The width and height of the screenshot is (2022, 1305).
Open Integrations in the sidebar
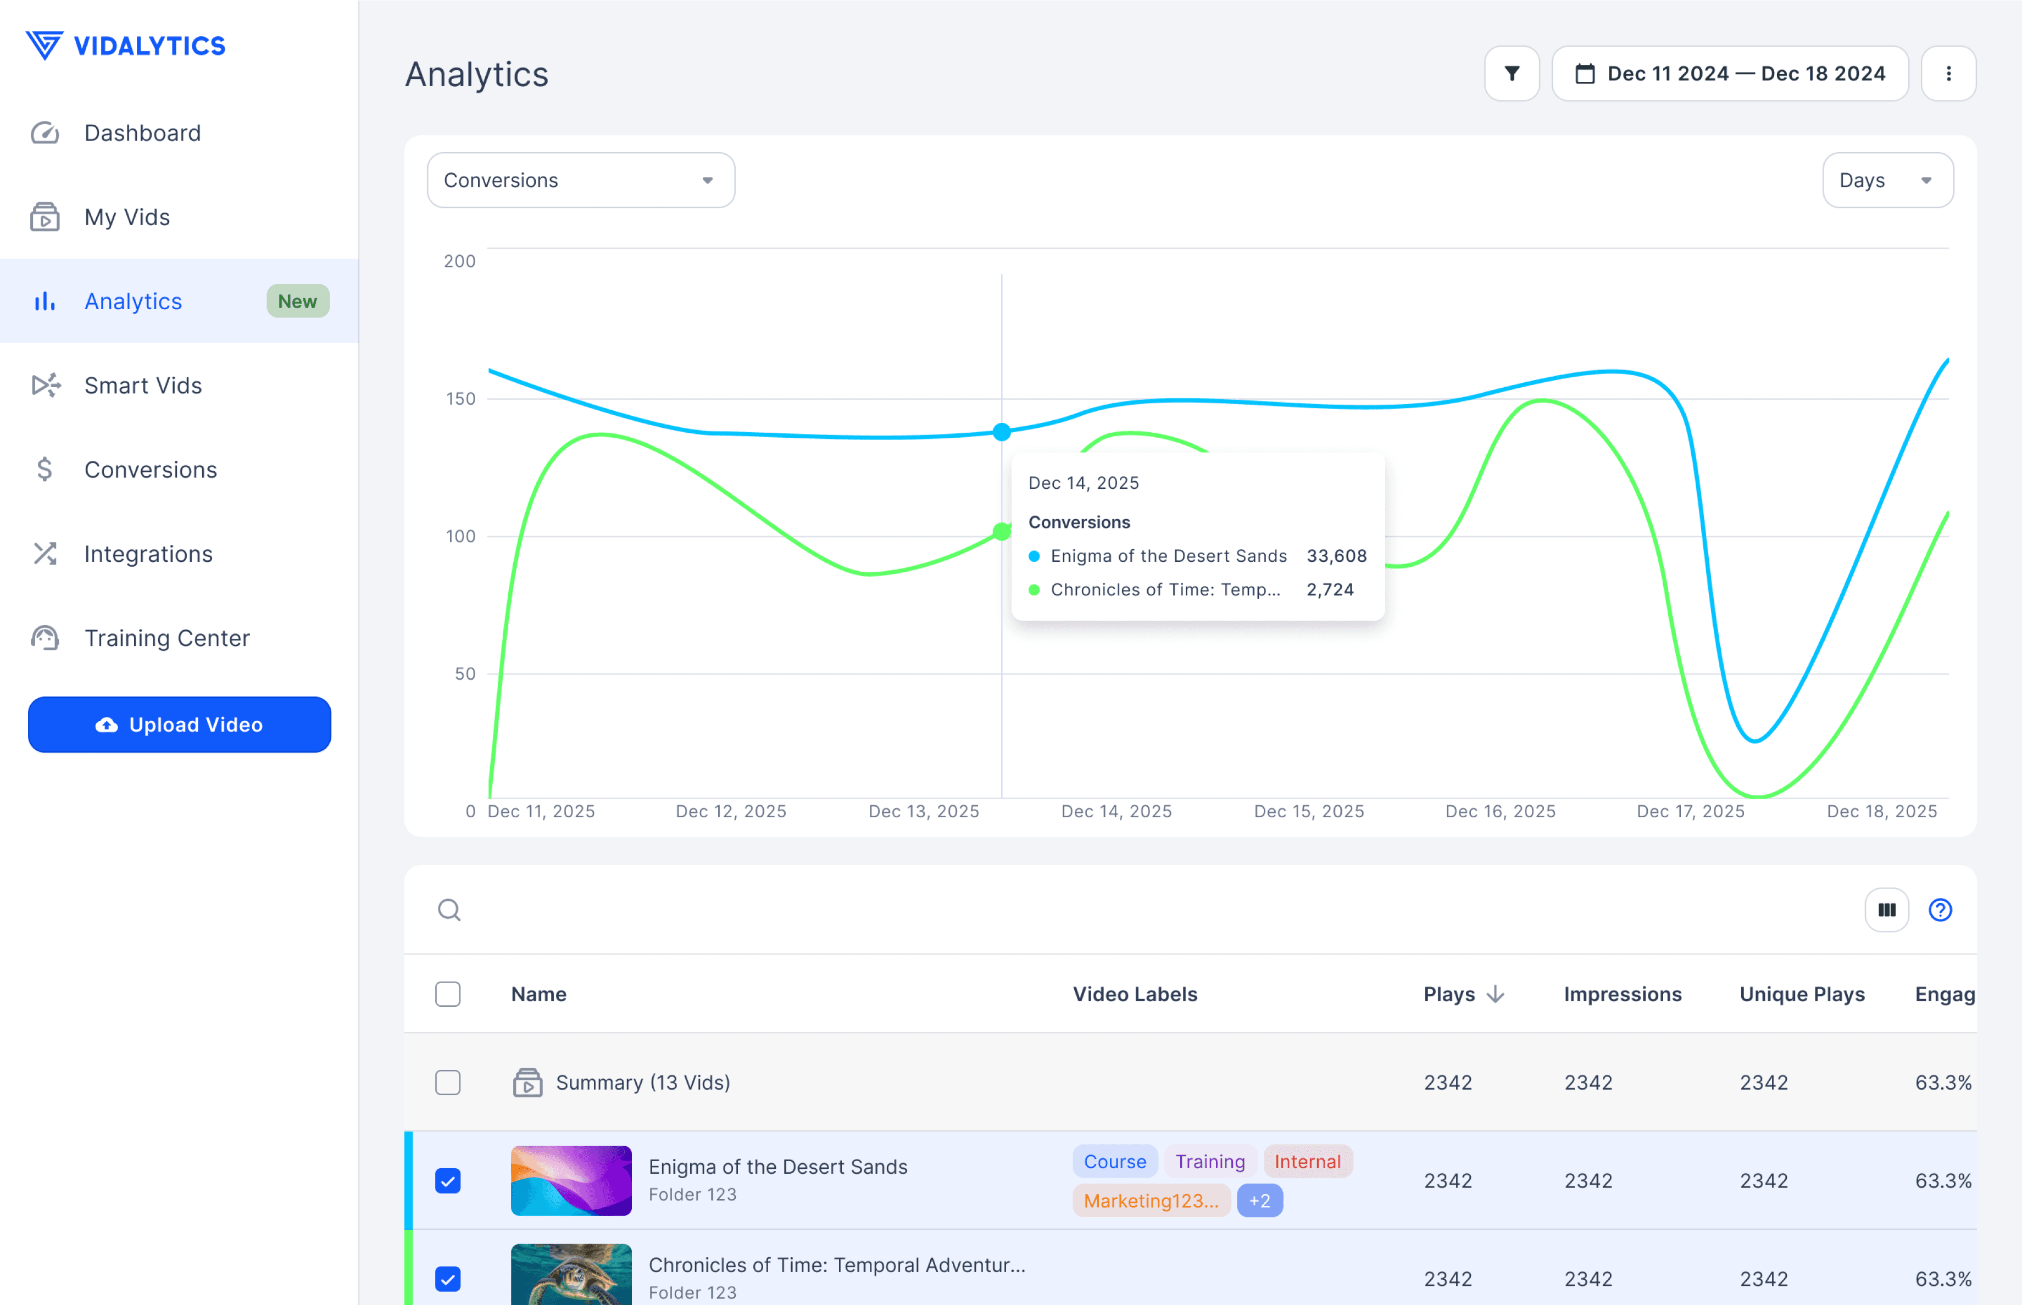[x=179, y=553]
